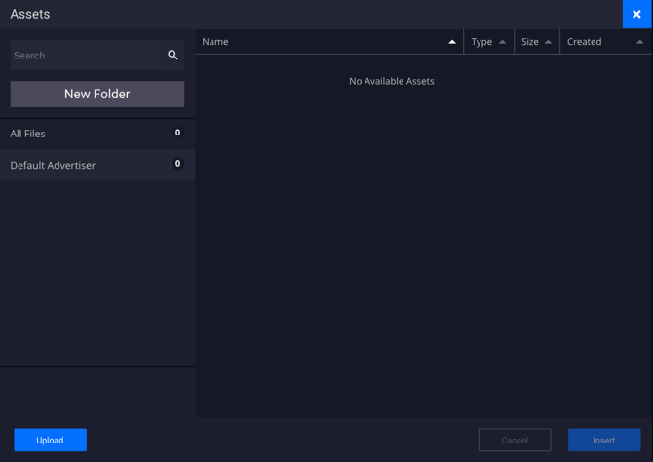Sort by Size arrow icon
Image resolution: width=653 pixels, height=462 pixels.
pyautogui.click(x=548, y=42)
